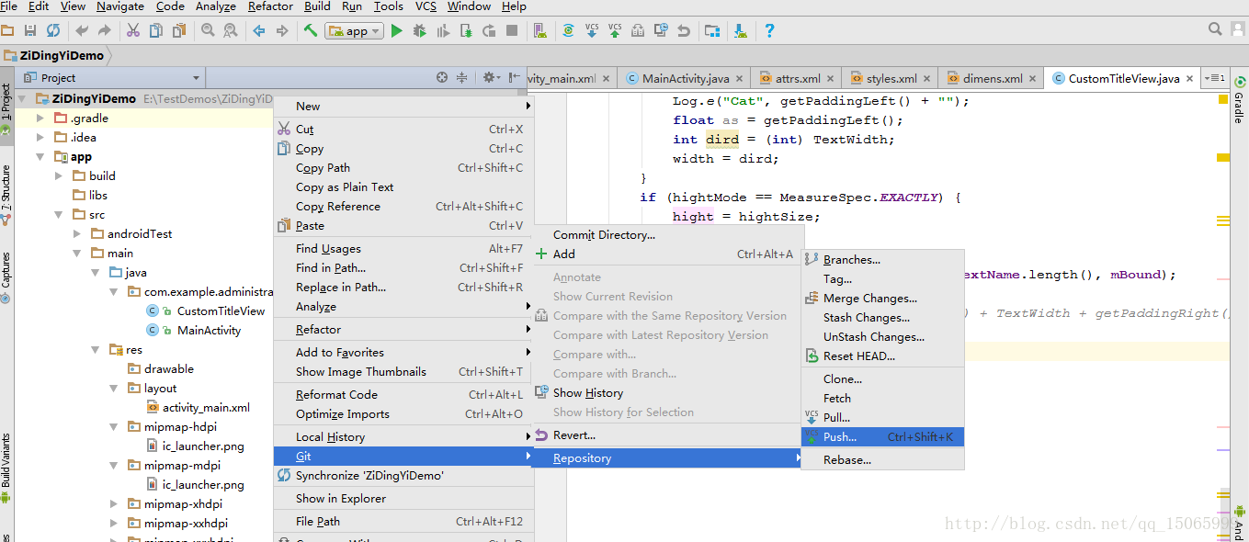Click VCS Update Project toolbar icon

592,30
